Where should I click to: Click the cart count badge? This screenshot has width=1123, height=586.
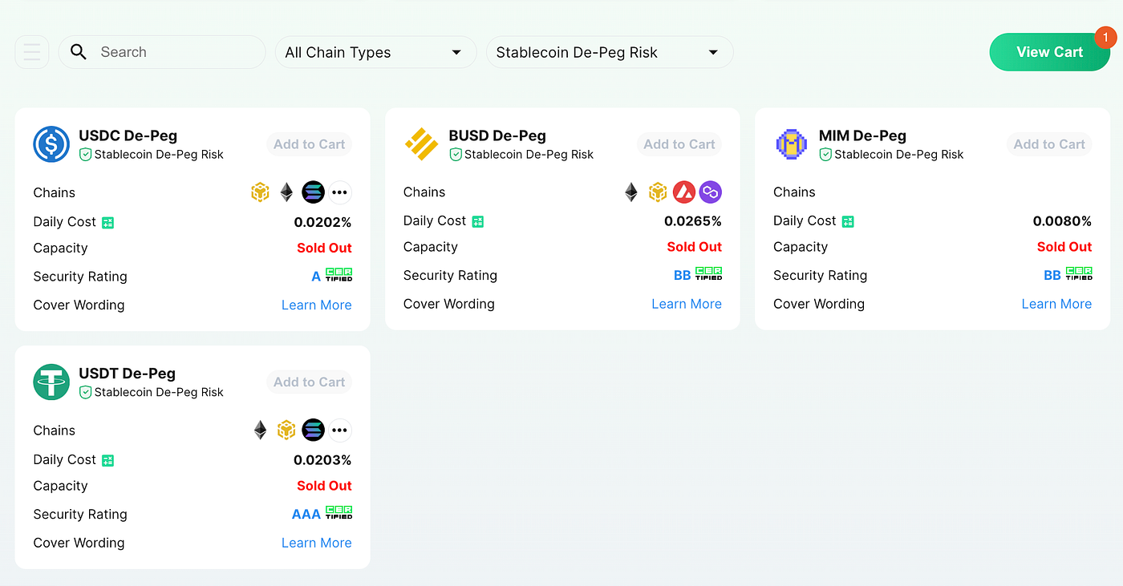click(x=1105, y=38)
